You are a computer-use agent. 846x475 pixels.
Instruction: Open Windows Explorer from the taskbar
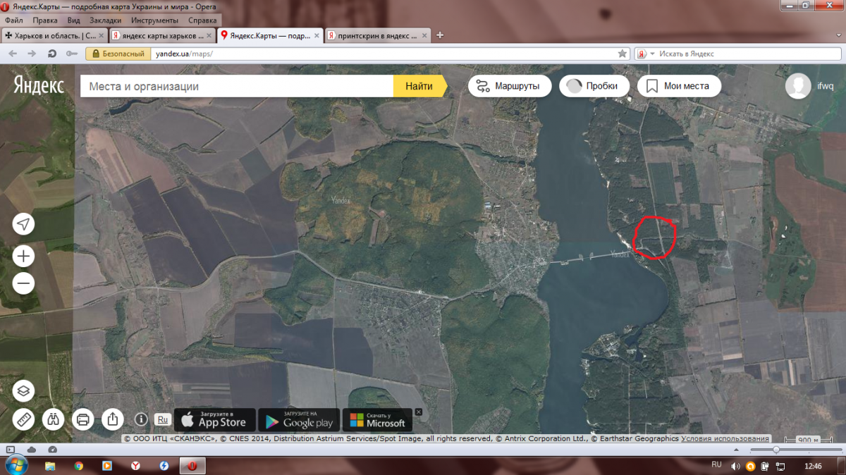pos(50,466)
